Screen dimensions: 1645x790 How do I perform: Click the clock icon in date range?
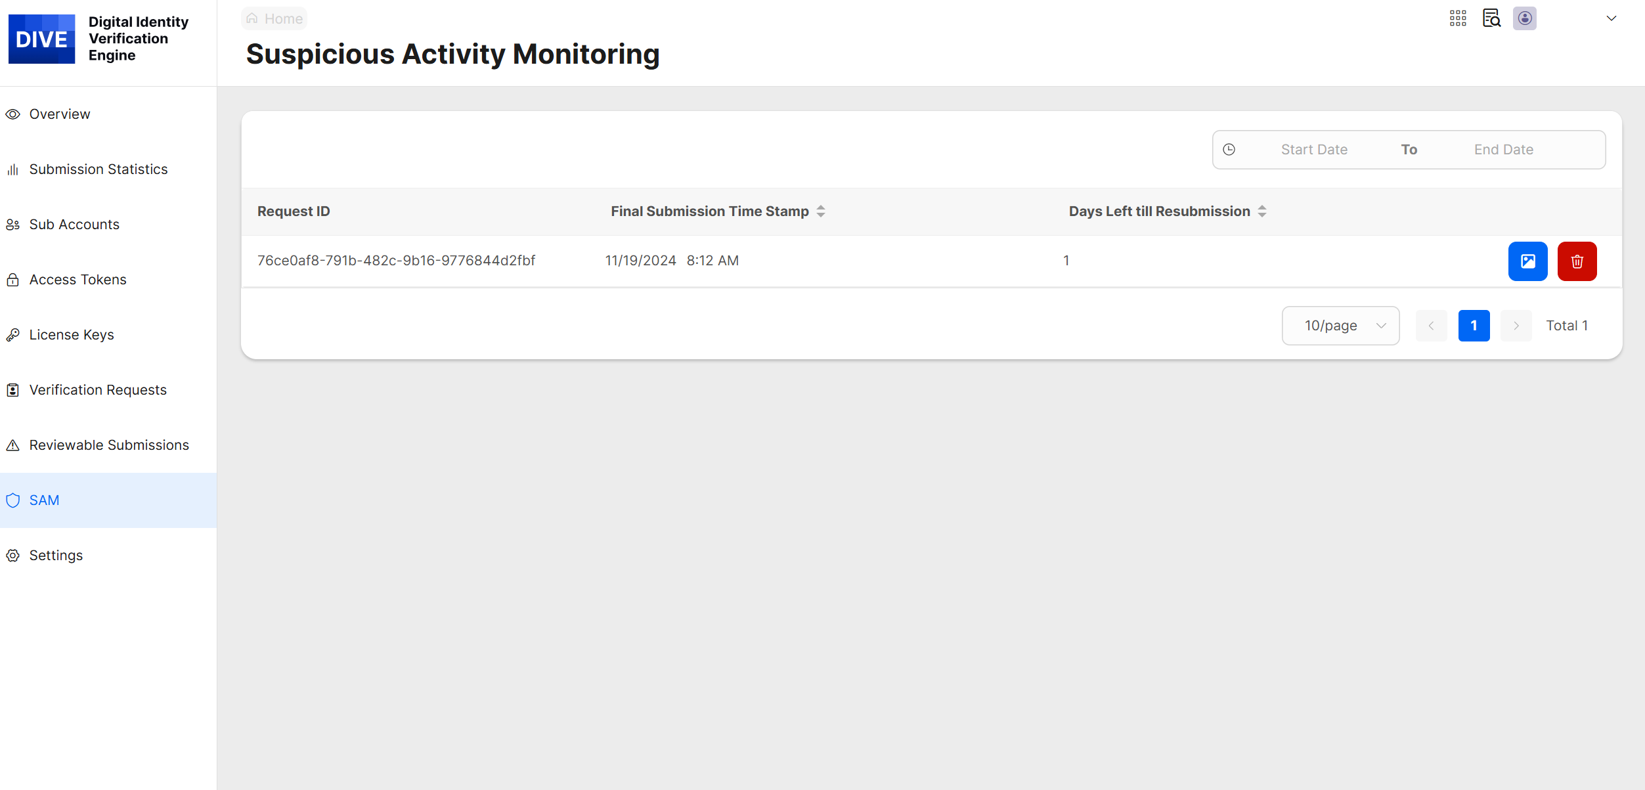pyautogui.click(x=1229, y=150)
